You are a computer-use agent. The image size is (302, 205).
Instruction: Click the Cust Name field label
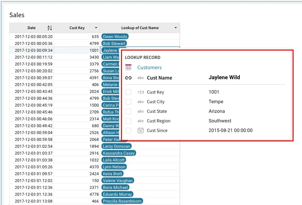pos(160,78)
